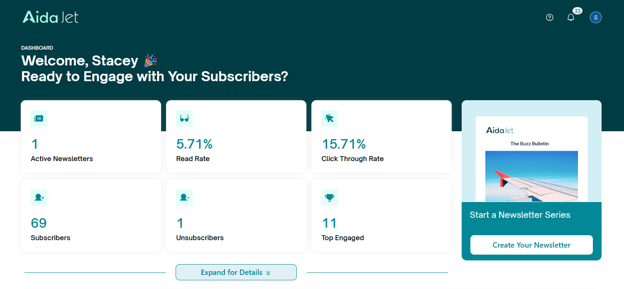Open the user avatar S menu
Screen dimensions: 624x289
tap(596, 17)
